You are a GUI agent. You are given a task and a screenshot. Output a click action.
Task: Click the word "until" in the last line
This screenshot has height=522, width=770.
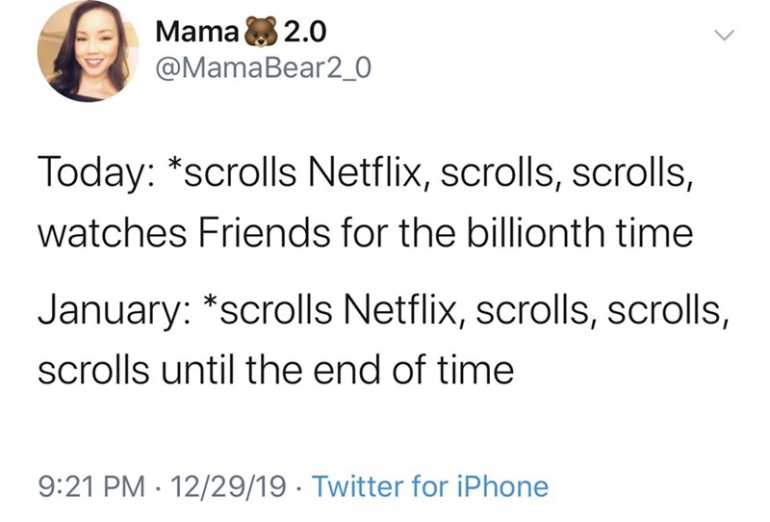pyautogui.click(x=187, y=368)
